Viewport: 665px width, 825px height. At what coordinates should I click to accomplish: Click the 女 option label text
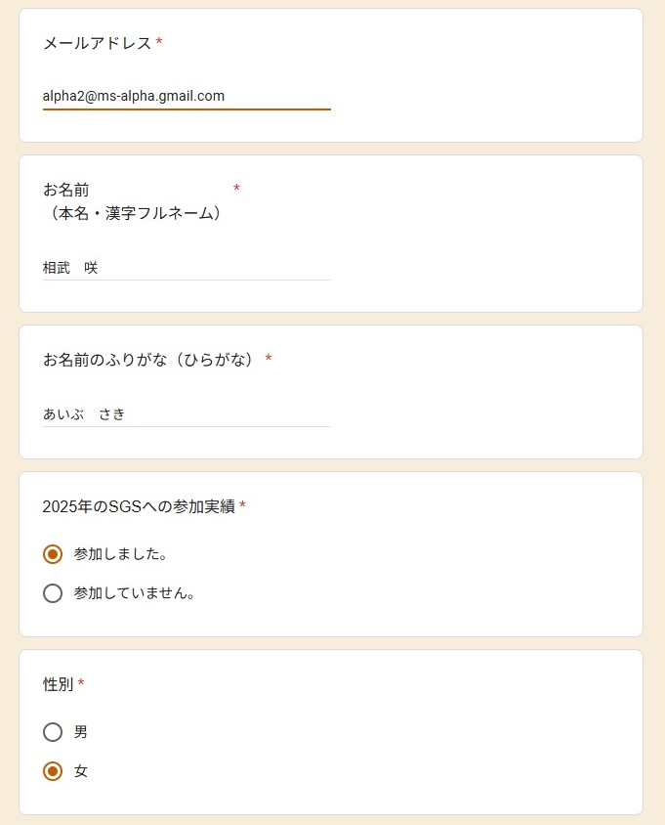click(81, 771)
